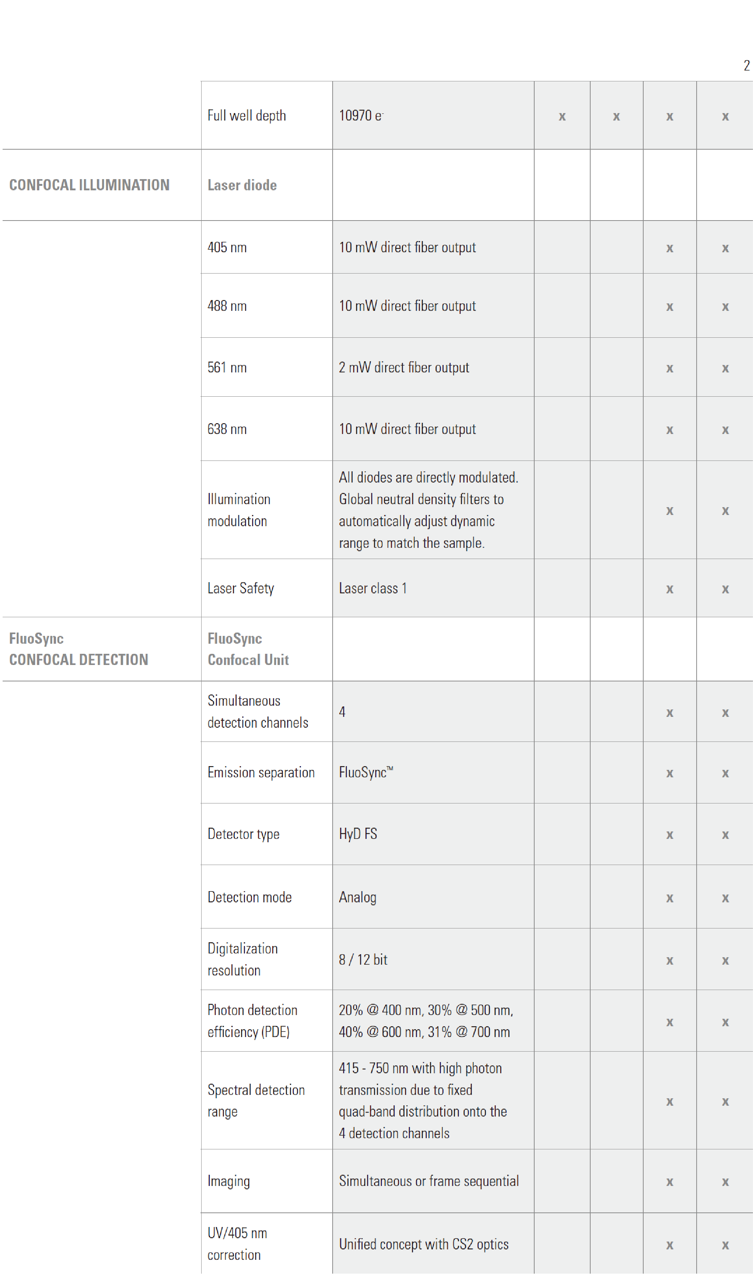
Task: Select the Illumination modulation label
Action: [x=239, y=510]
